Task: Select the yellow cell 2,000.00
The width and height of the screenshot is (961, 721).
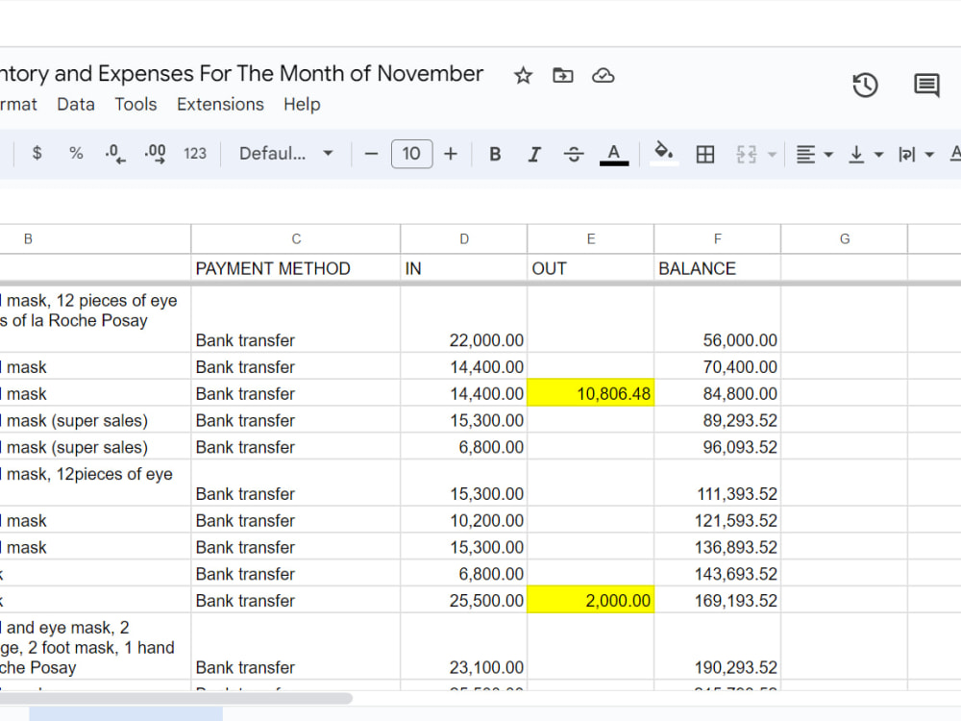Action: (x=591, y=600)
